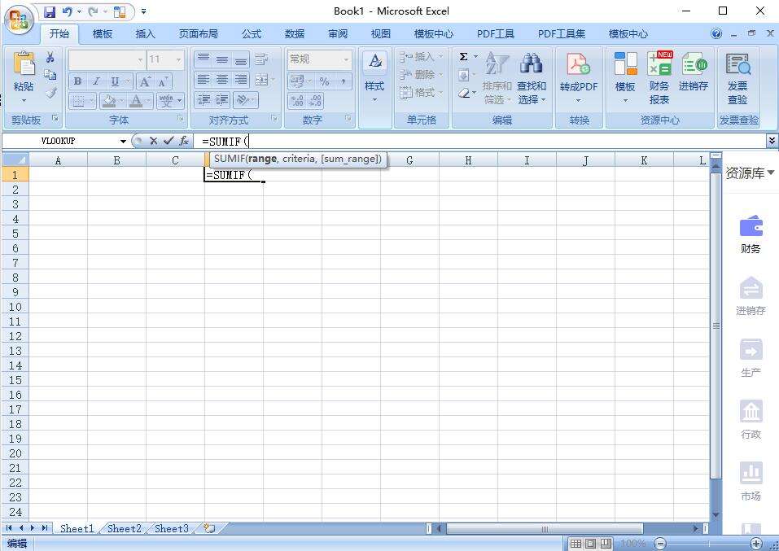This screenshot has width=779, height=551.
Task: Open the Formulas (公式) tab
Action: pyautogui.click(x=252, y=34)
